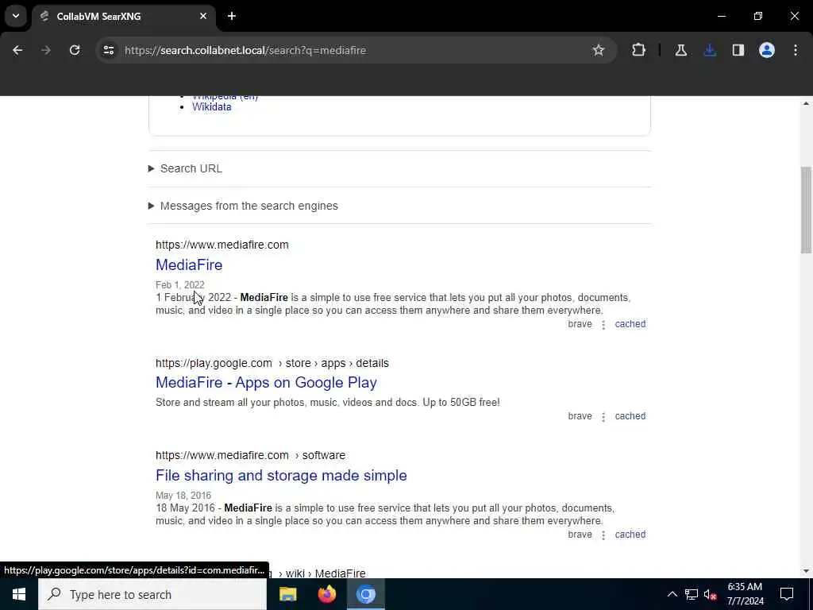Open the tab search dropdown arrow
The image size is (813, 610).
(x=16, y=16)
